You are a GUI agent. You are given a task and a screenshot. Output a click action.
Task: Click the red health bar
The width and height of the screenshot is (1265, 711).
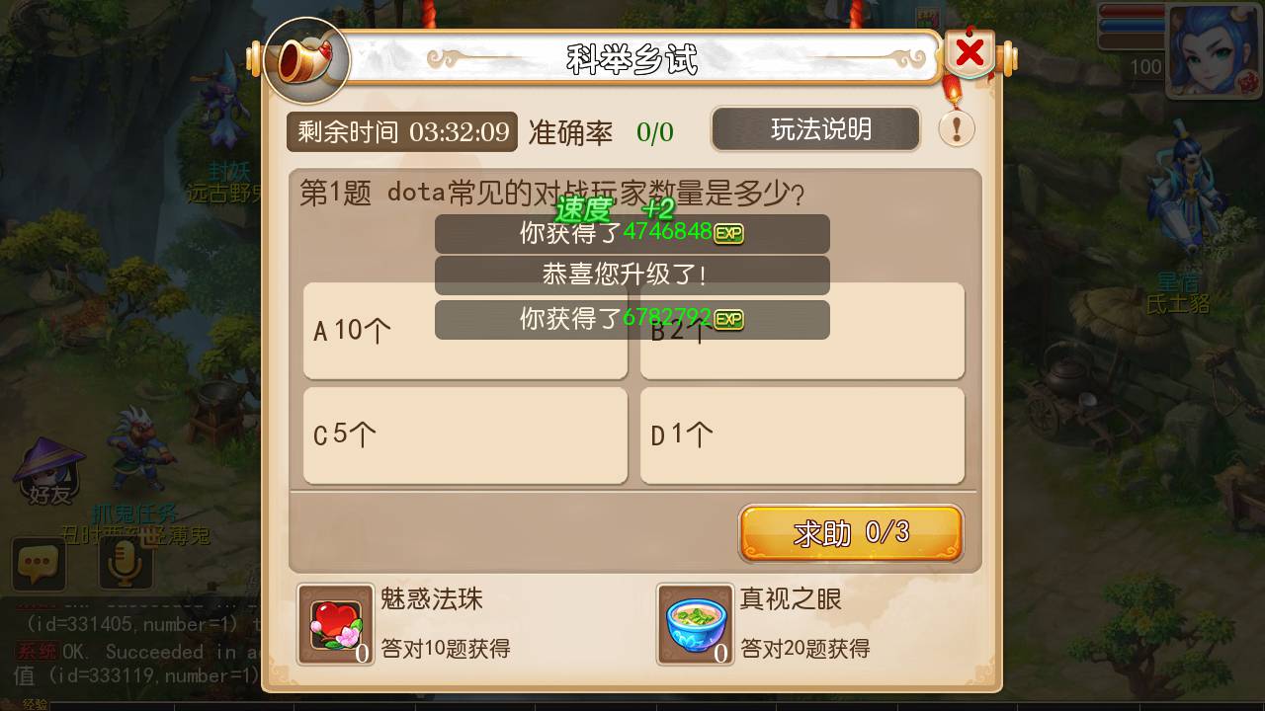click(1132, 12)
